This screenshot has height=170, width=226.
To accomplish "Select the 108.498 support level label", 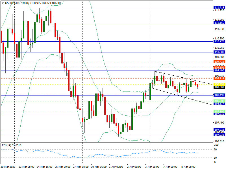I will coord(219,95).
